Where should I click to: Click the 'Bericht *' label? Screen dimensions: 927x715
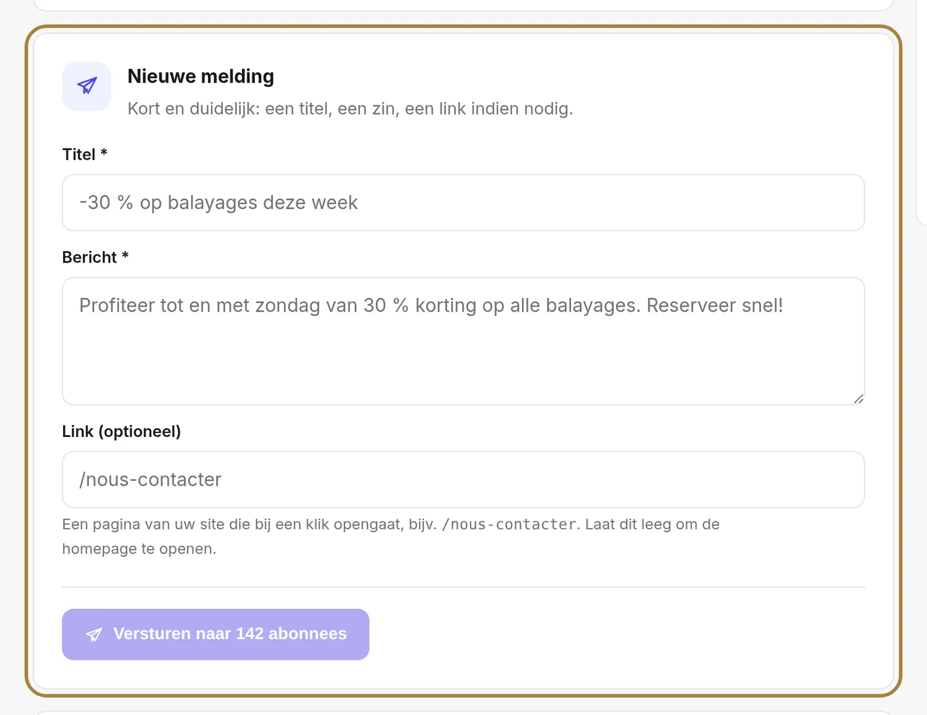point(95,257)
